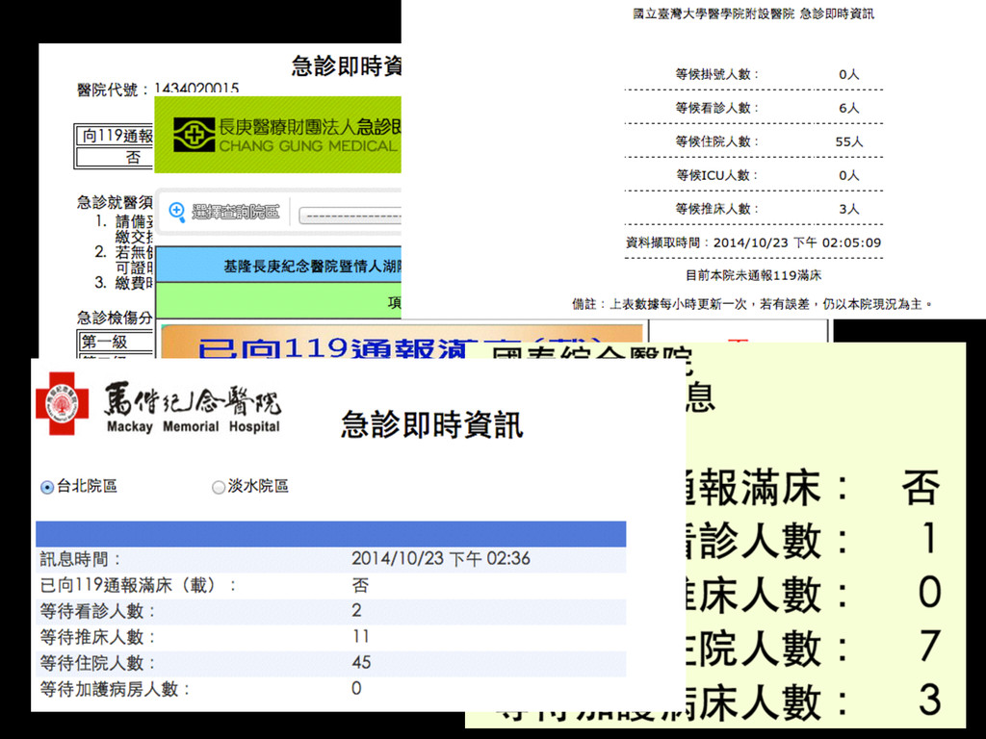
Task: Click the 急診即時資訊 heading in Mackay window
Action: tap(432, 423)
